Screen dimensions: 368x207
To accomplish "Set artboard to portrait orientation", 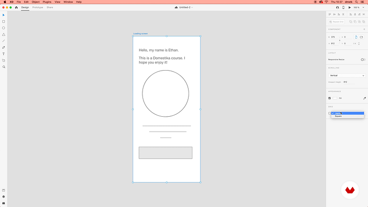I will pos(356,37).
